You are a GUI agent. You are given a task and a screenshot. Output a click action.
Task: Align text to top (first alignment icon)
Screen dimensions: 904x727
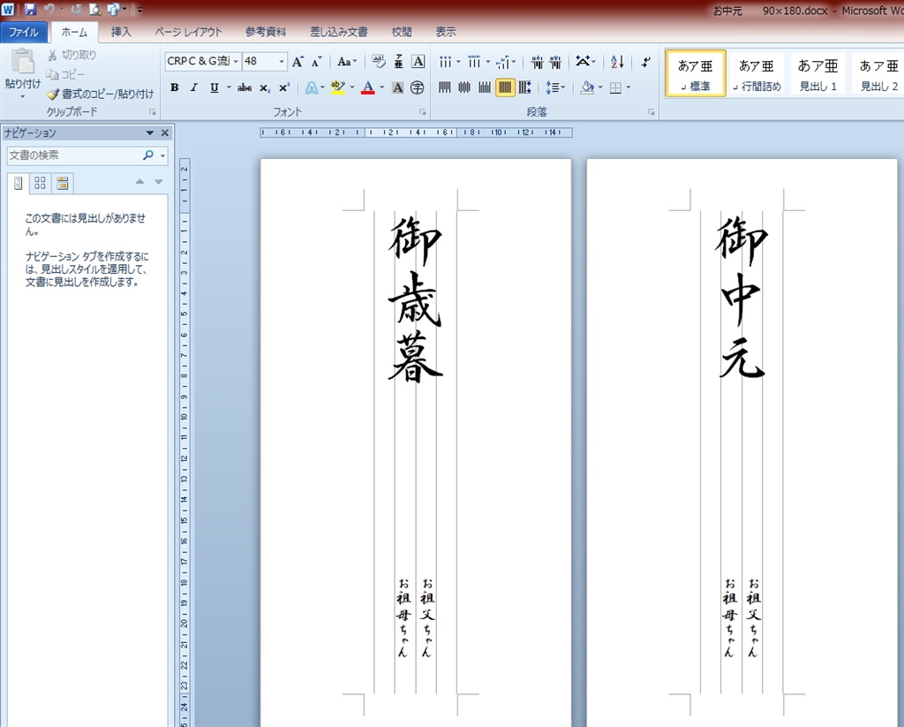point(445,87)
